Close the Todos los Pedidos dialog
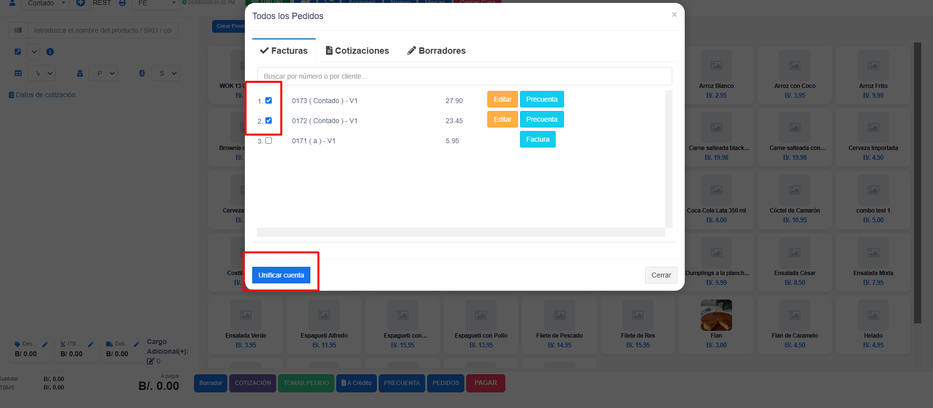The image size is (933, 408). click(674, 15)
